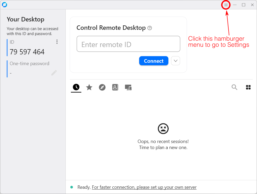Click the Enter remote ID field
257x194 pixels.
click(x=128, y=44)
